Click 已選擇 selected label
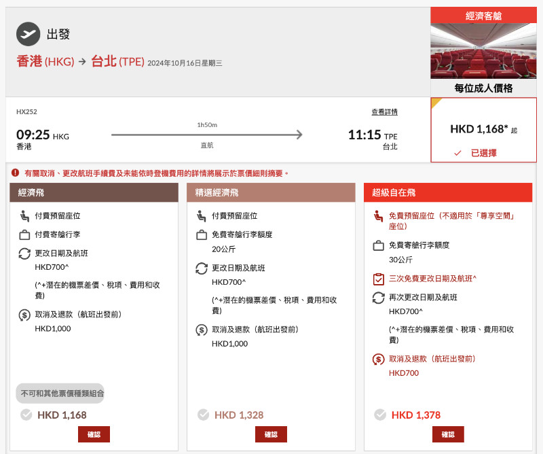Screen dimensions: 543x454 [484, 153]
